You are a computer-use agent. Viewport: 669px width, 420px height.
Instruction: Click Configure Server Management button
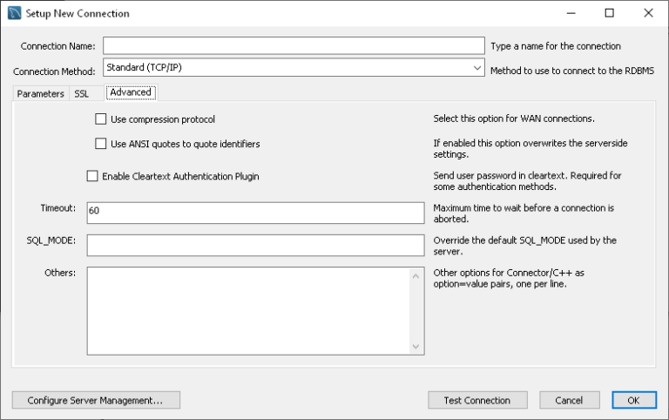96,400
